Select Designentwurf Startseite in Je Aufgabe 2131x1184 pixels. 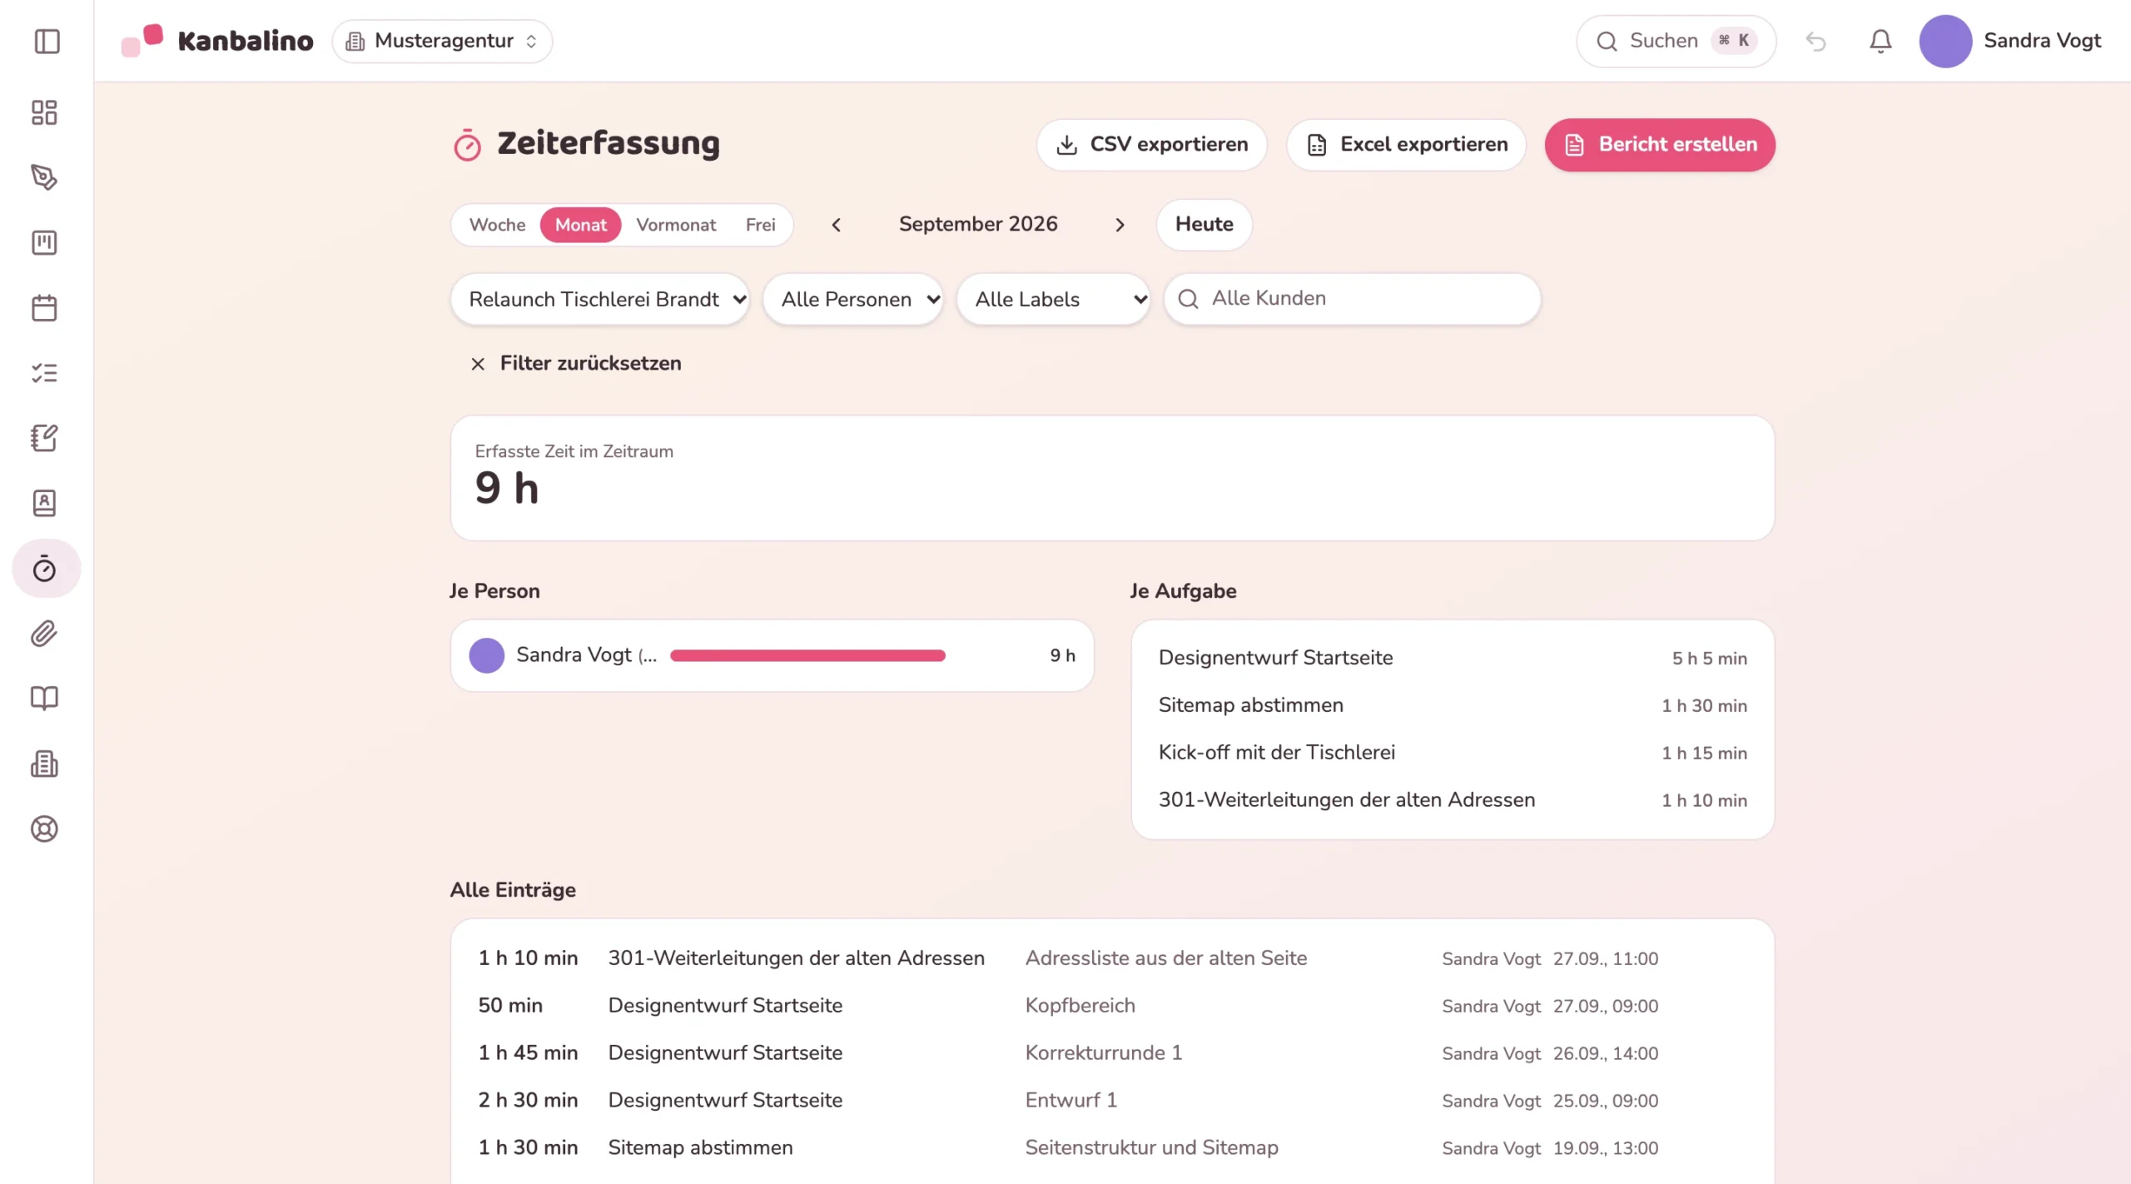[1453, 658]
